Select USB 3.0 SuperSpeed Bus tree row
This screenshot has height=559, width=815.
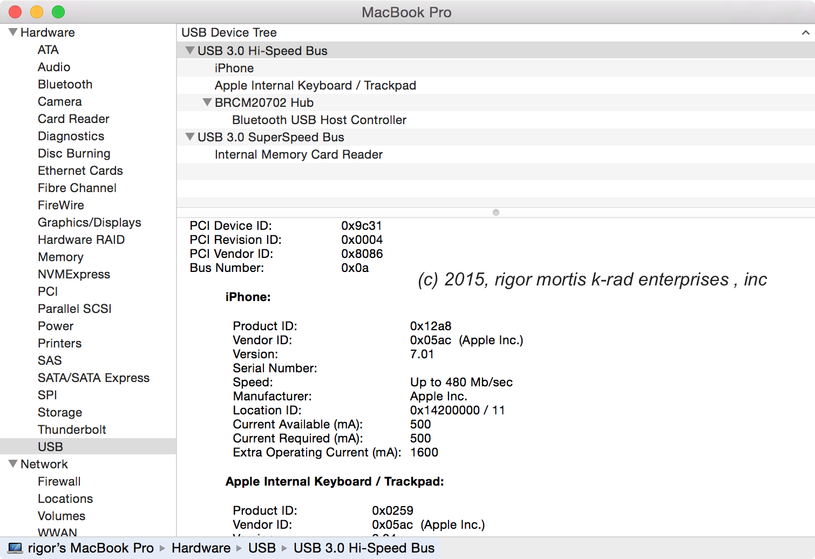[x=495, y=137]
